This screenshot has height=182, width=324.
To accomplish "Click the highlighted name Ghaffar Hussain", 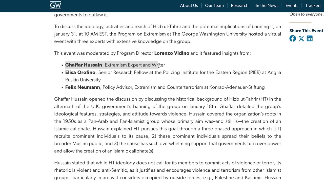I will coord(84,65).
